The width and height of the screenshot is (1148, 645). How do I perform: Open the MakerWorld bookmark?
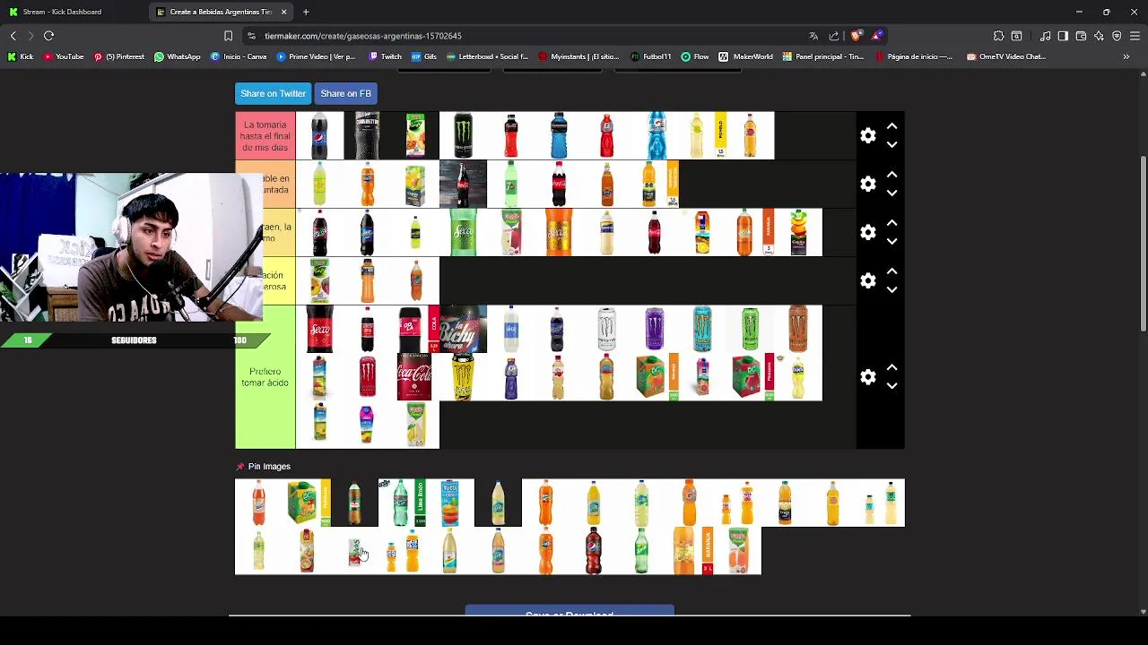tap(746, 56)
